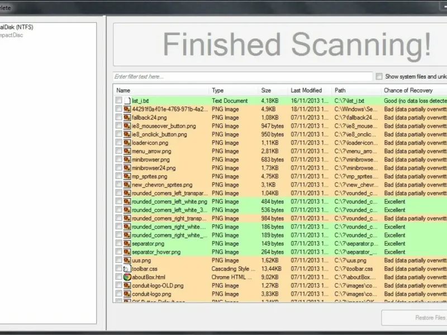Click the 9,02KB size of aboutBox.html
447x335 pixels.
pyautogui.click(x=270, y=277)
